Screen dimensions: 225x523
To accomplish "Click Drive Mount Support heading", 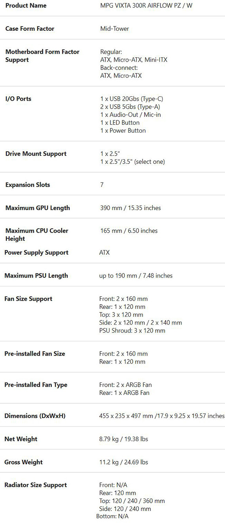I will coord(36,154).
